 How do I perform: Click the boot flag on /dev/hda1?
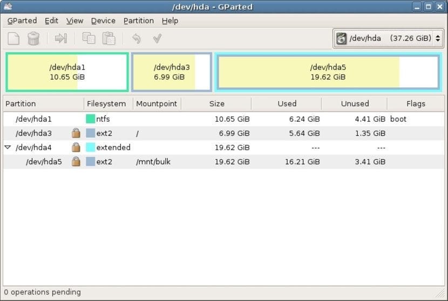point(398,119)
